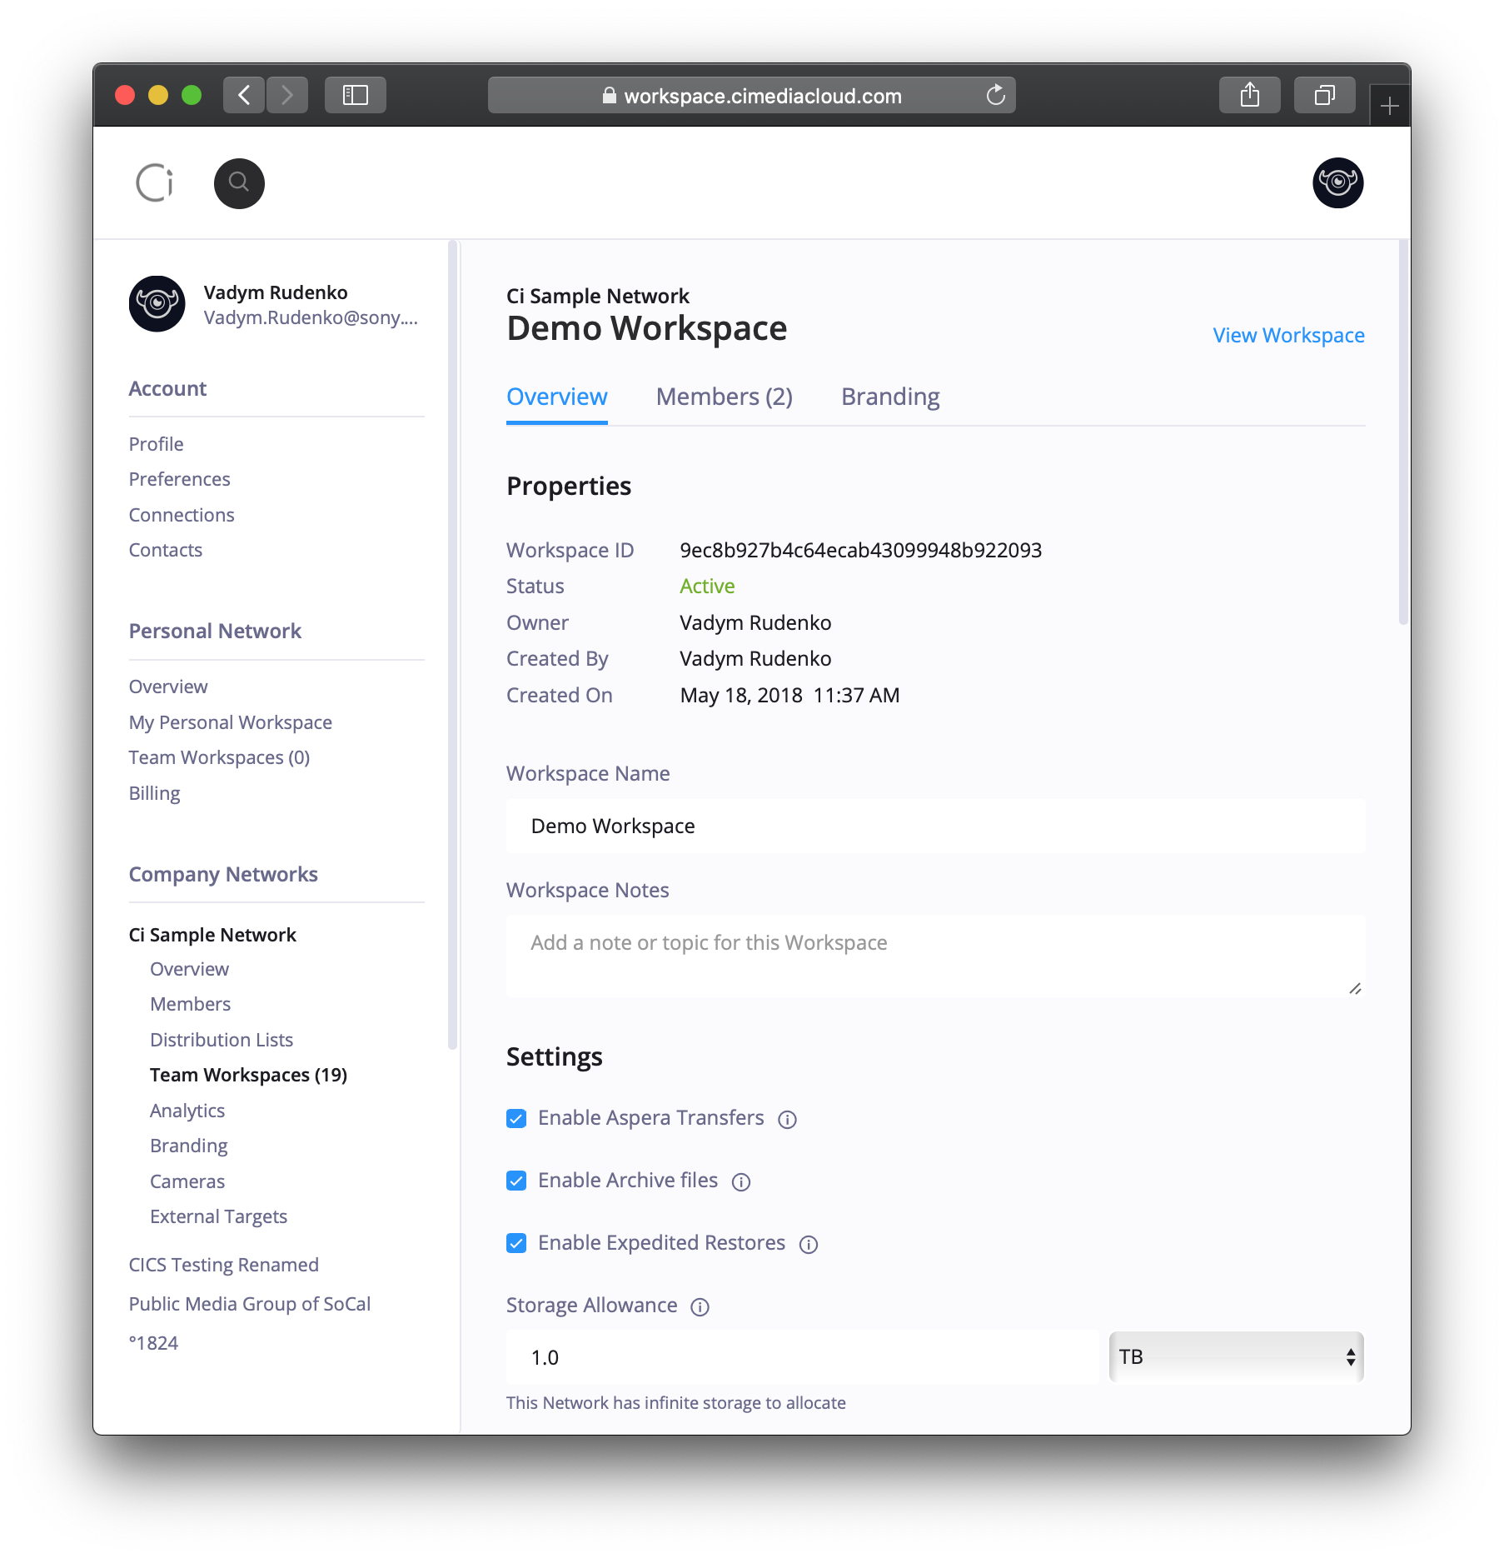The image size is (1504, 1558).
Task: Select the CICS Testing Renamed network
Action: tap(224, 1265)
